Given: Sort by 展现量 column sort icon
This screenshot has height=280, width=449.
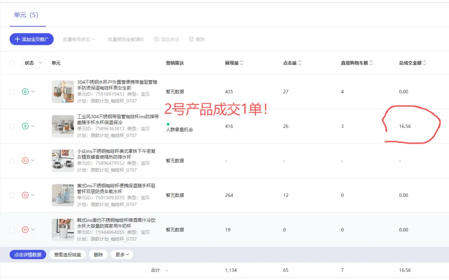Looking at the screenshot, I should click(242, 63).
